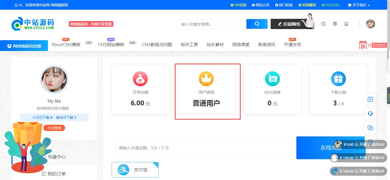Toggle dark mode moon icon in header
The width and height of the screenshot is (390, 180).
tap(335, 24)
